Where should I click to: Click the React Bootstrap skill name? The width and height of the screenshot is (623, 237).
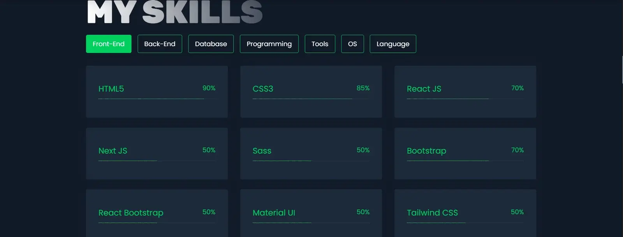(x=131, y=213)
